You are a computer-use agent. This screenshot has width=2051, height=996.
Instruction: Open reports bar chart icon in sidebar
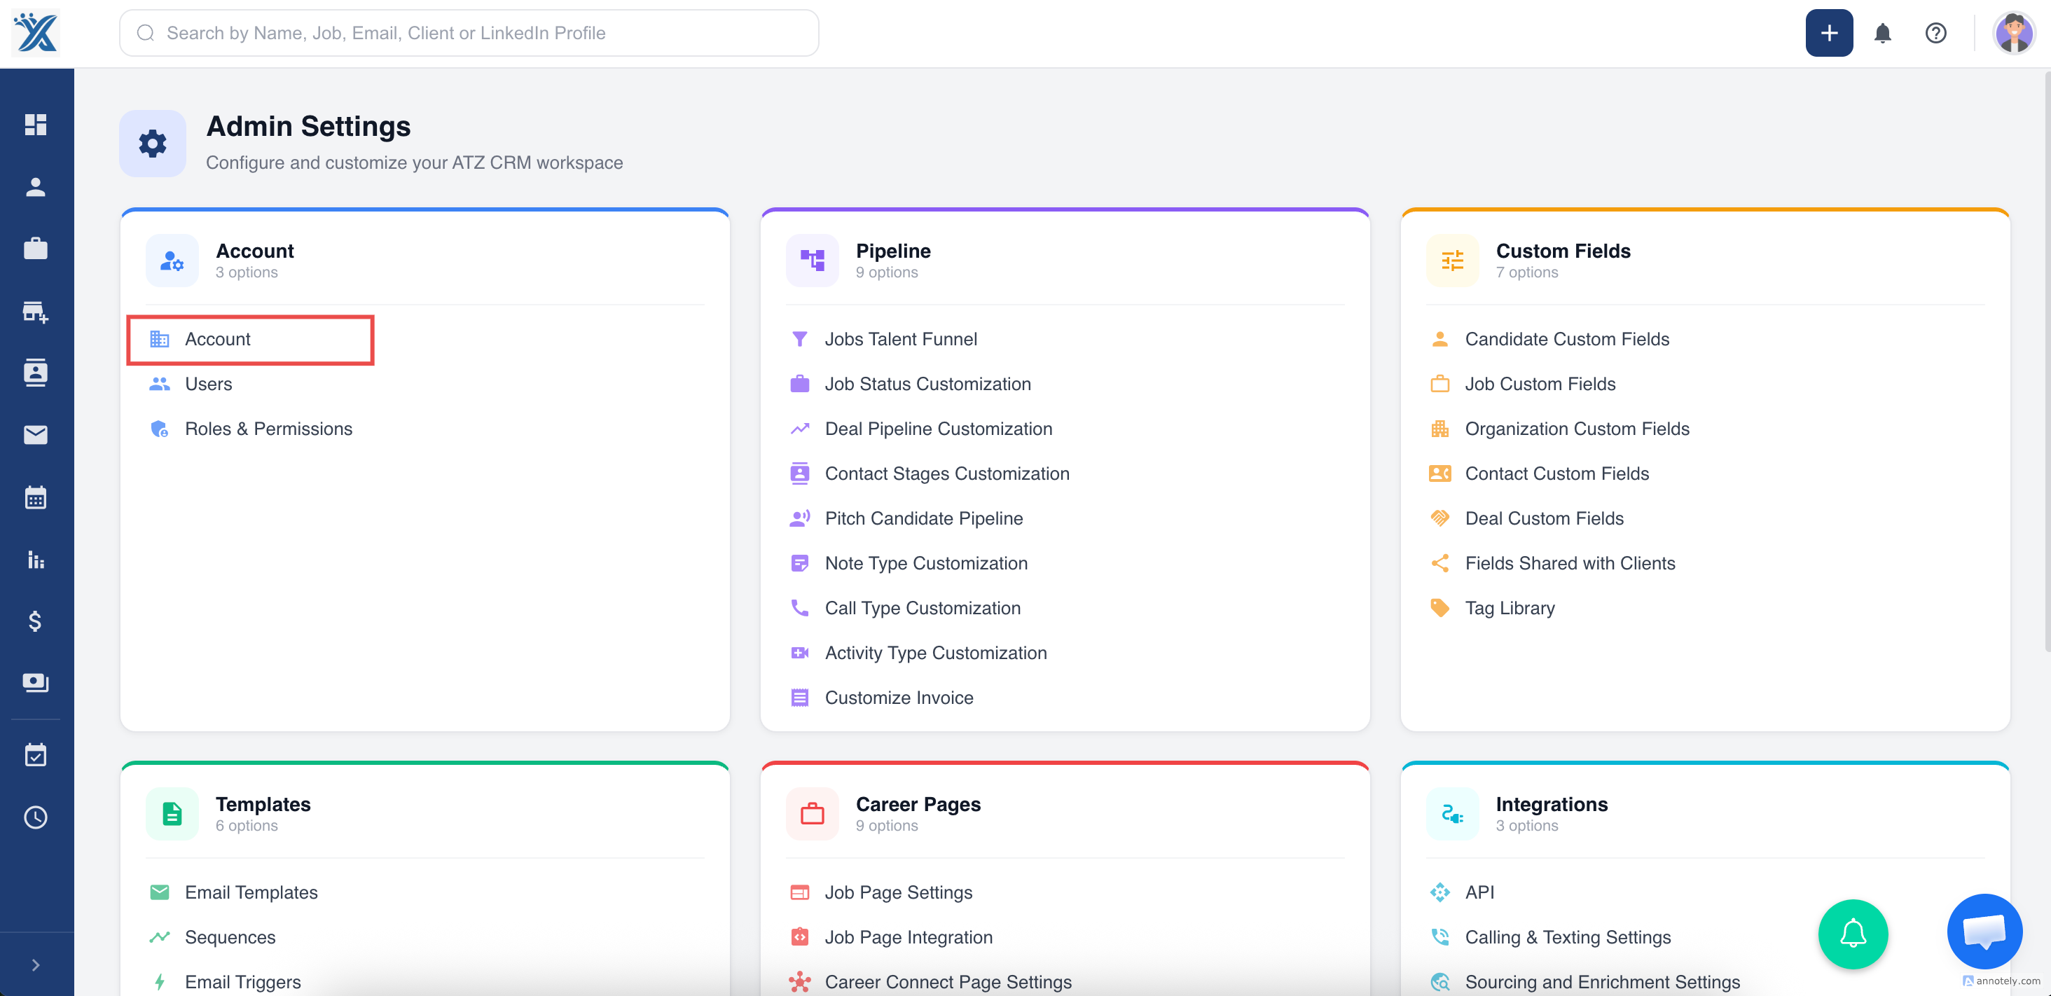(x=36, y=560)
